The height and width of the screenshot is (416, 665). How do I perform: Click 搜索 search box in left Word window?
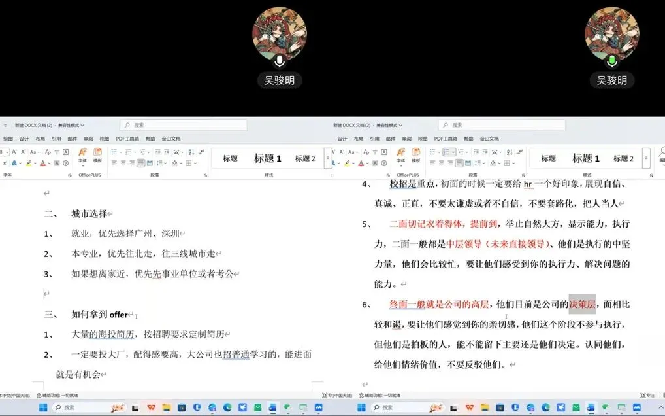coord(184,125)
